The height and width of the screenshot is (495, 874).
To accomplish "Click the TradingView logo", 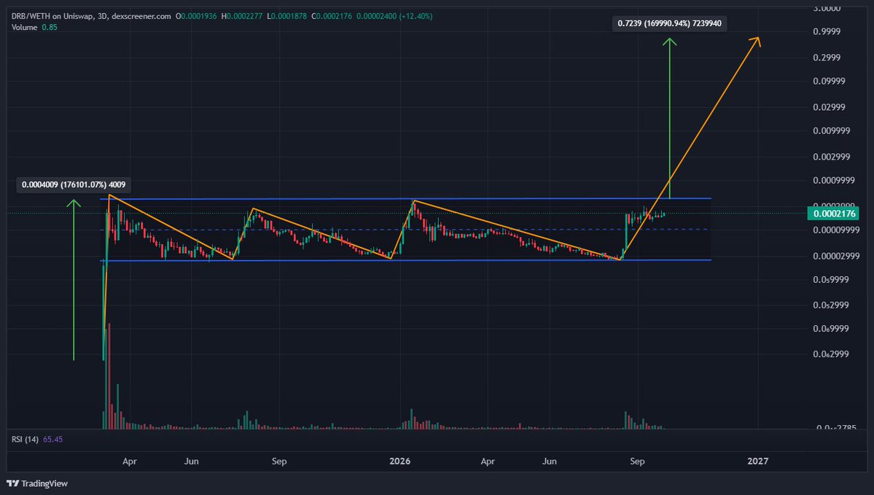I will [x=37, y=483].
